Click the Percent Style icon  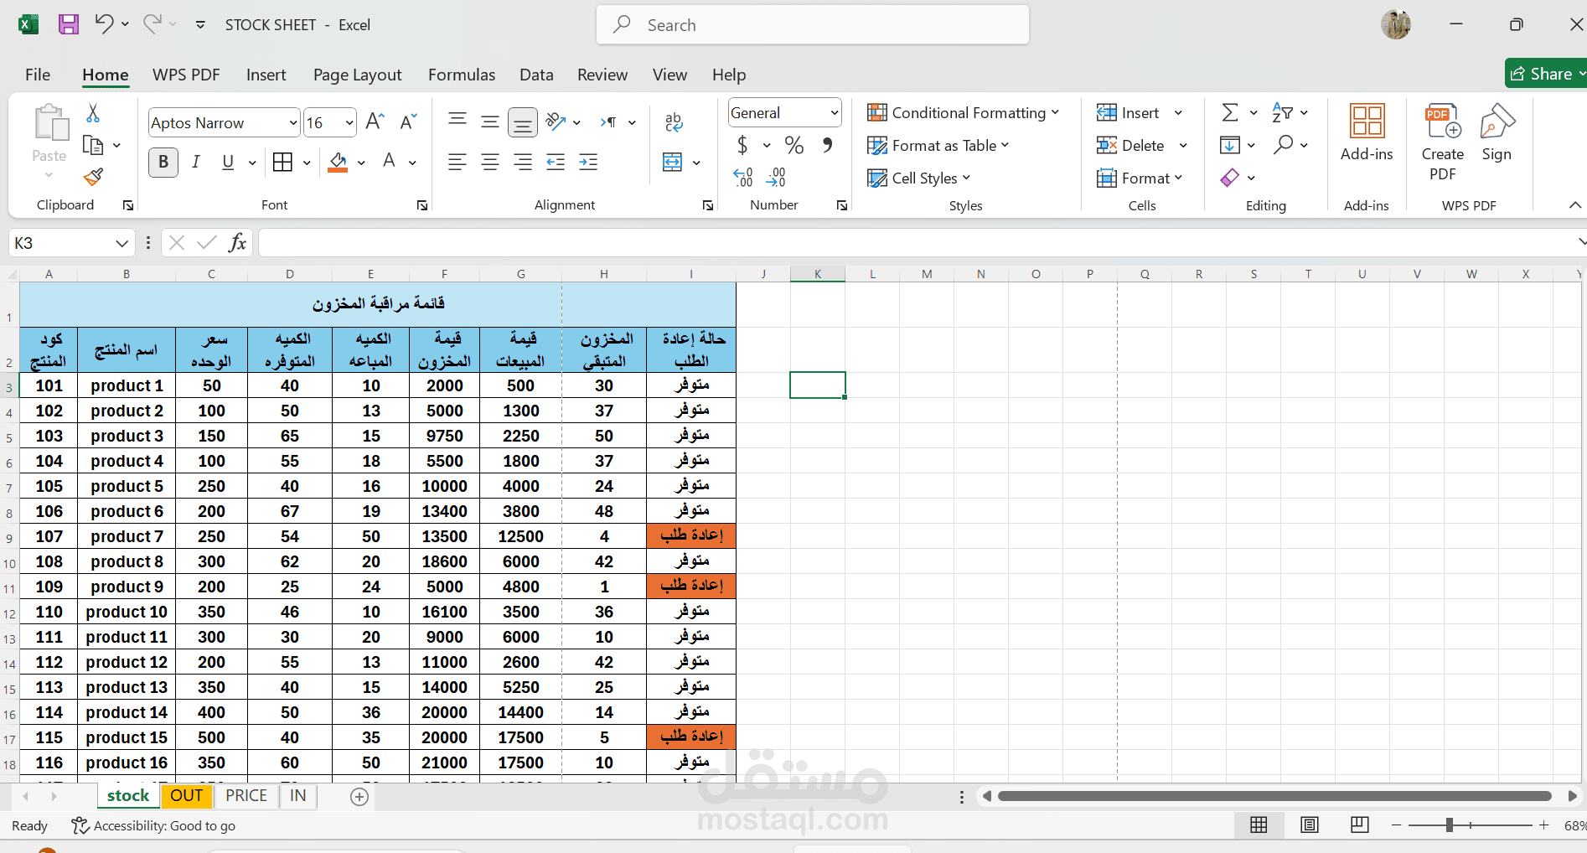pyautogui.click(x=793, y=146)
